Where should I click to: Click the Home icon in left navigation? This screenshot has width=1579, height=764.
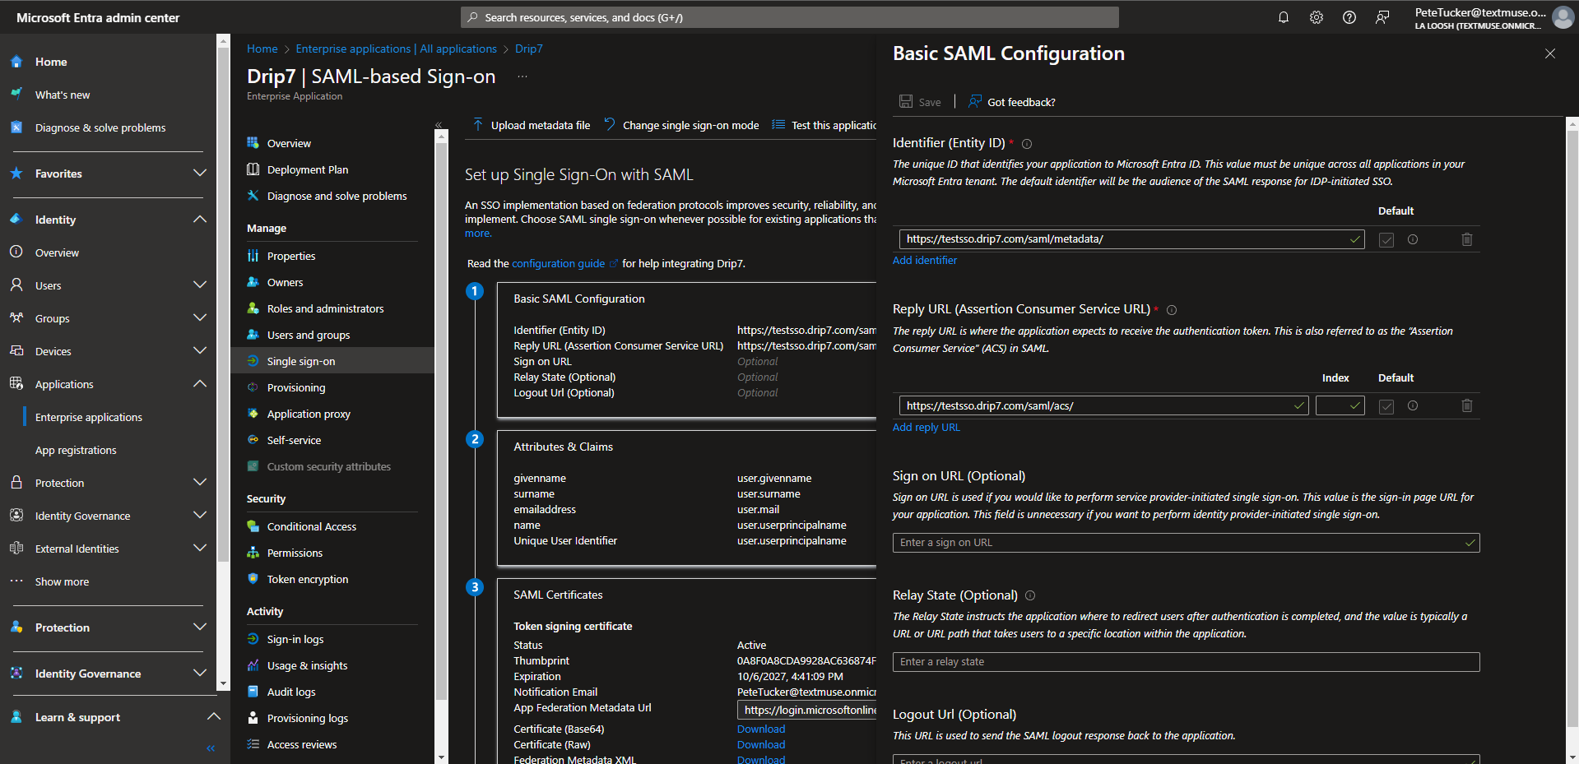(16, 62)
